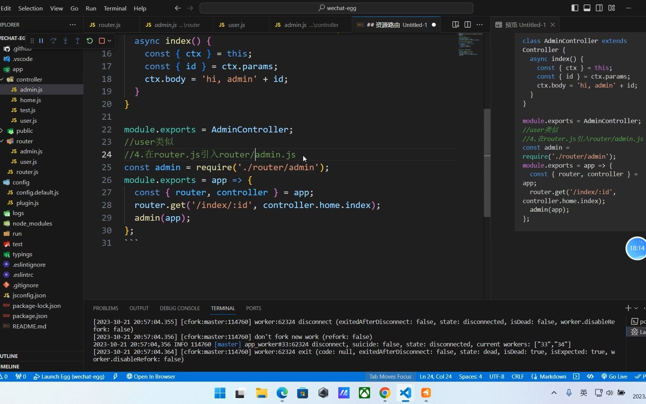Change CRLF end of line sequence

coord(518,376)
